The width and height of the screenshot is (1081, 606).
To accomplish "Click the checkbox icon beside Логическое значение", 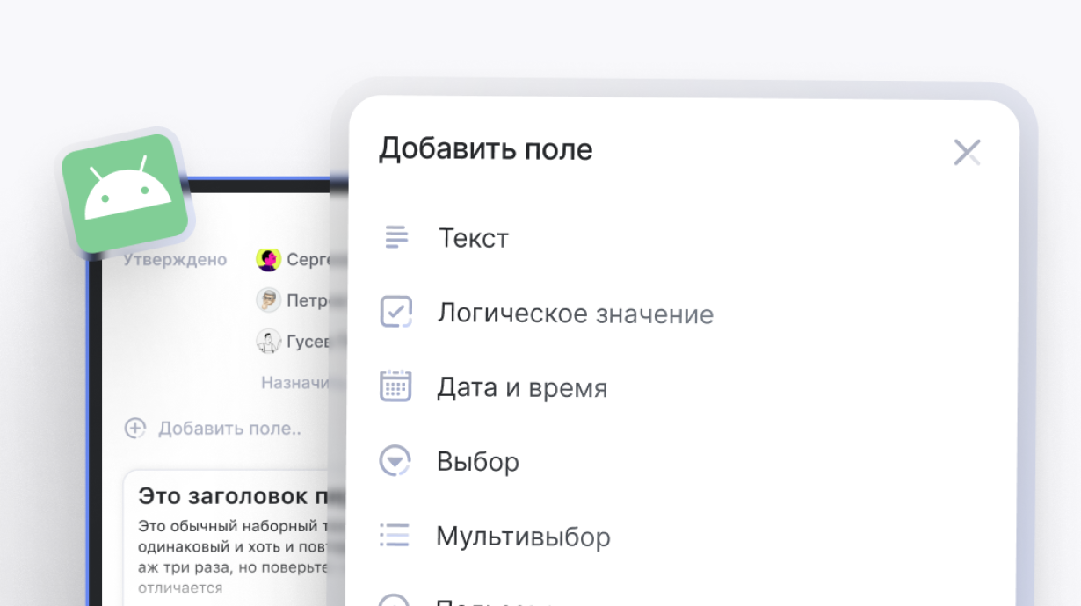I will pyautogui.click(x=395, y=311).
